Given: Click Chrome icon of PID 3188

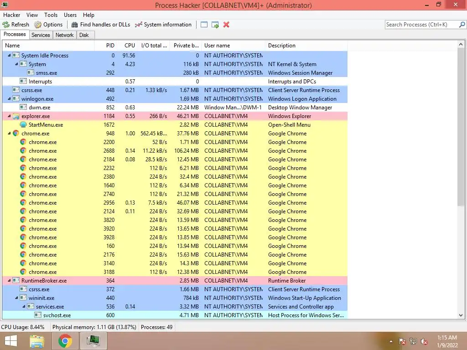Looking at the screenshot, I should pyautogui.click(x=23, y=272).
